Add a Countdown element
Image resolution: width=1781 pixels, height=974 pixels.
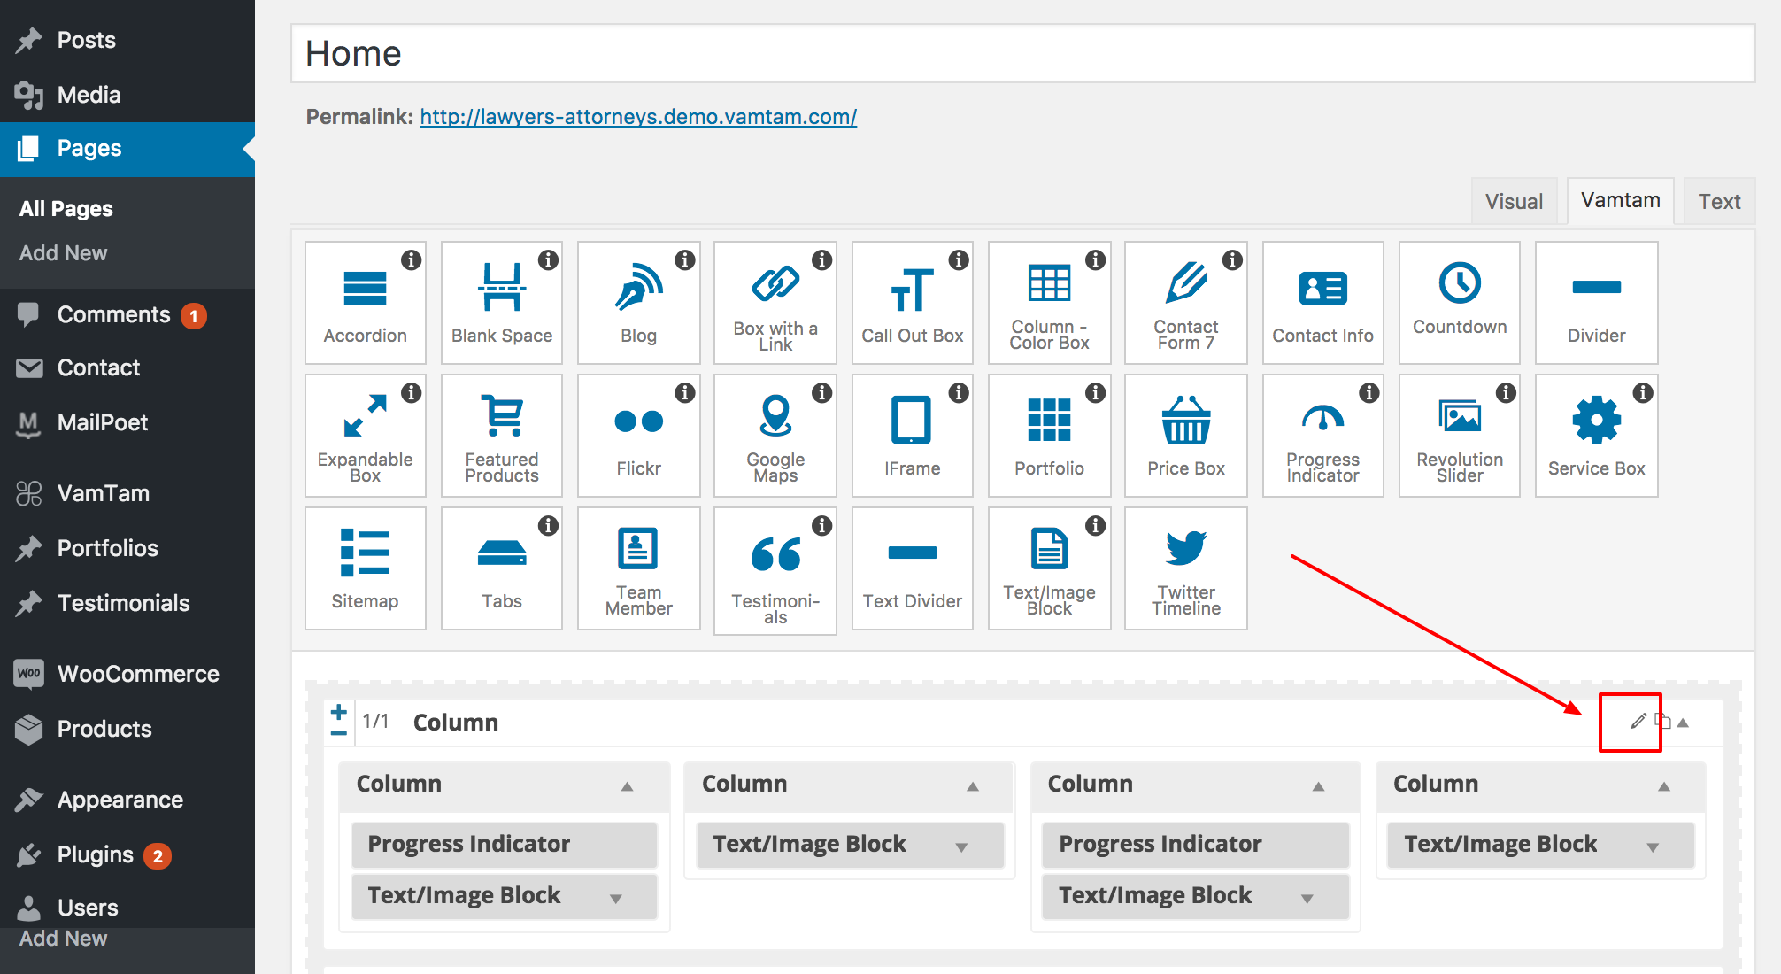pyautogui.click(x=1459, y=303)
